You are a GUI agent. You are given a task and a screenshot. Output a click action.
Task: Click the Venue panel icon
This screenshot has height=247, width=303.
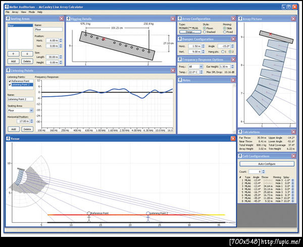pyautogui.click(x=8, y=139)
